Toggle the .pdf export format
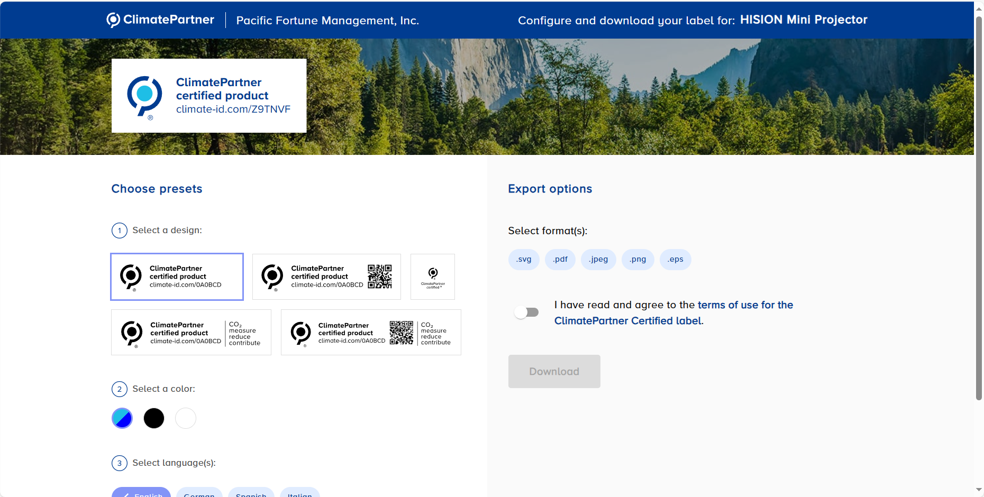Image resolution: width=984 pixels, height=497 pixels. pos(560,260)
